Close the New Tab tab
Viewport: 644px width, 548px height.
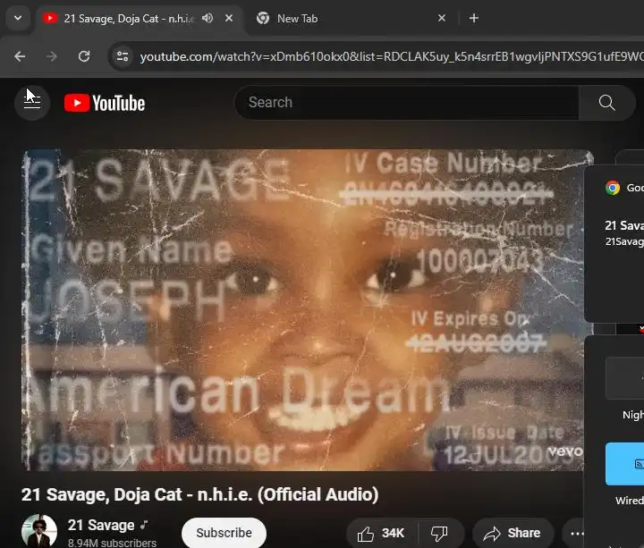pos(442,18)
